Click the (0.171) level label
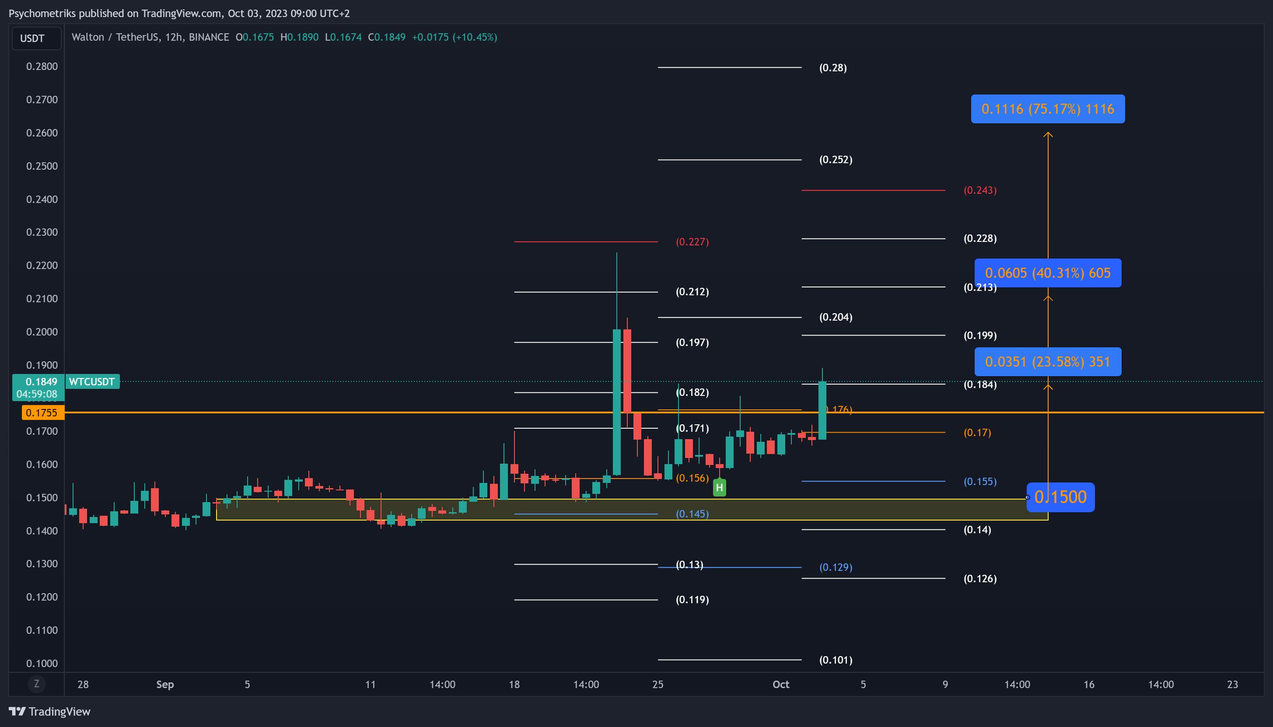The image size is (1273, 727). click(x=692, y=428)
